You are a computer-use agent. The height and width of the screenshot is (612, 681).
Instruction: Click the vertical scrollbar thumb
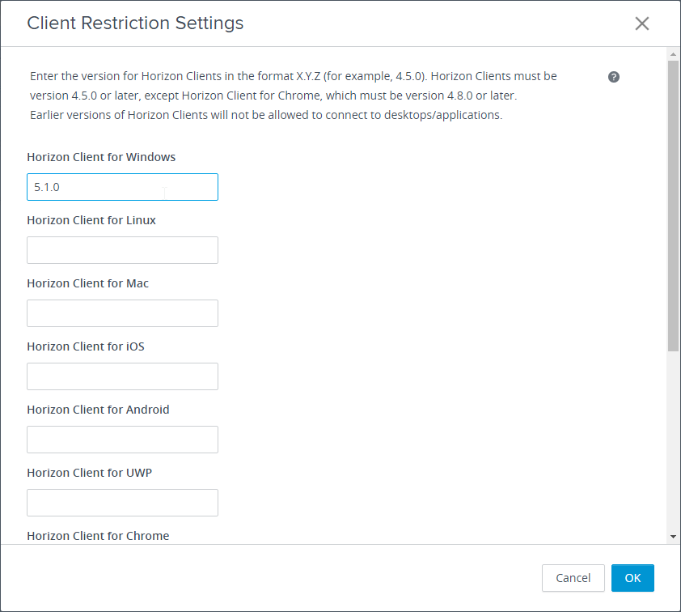pos(673,206)
